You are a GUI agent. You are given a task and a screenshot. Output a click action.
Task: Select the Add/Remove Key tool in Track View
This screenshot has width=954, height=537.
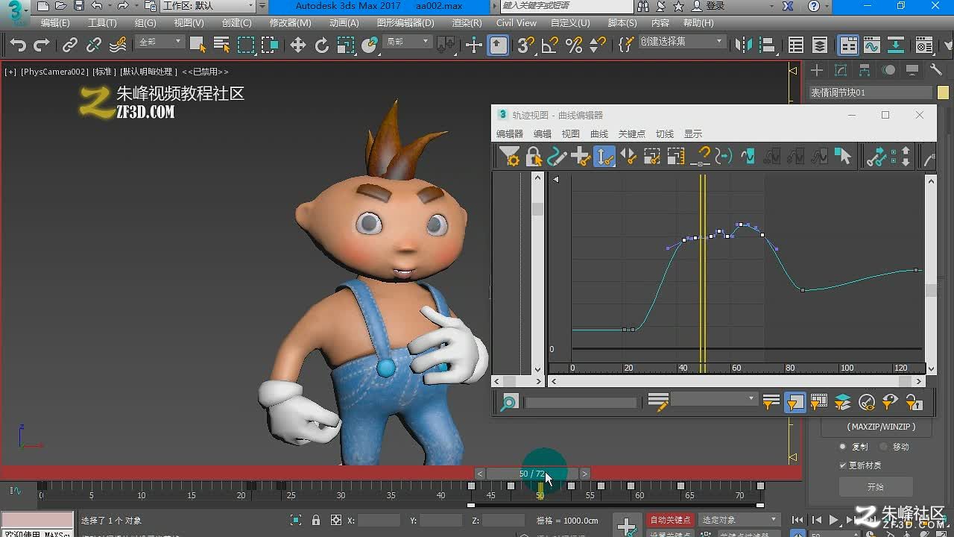581,156
